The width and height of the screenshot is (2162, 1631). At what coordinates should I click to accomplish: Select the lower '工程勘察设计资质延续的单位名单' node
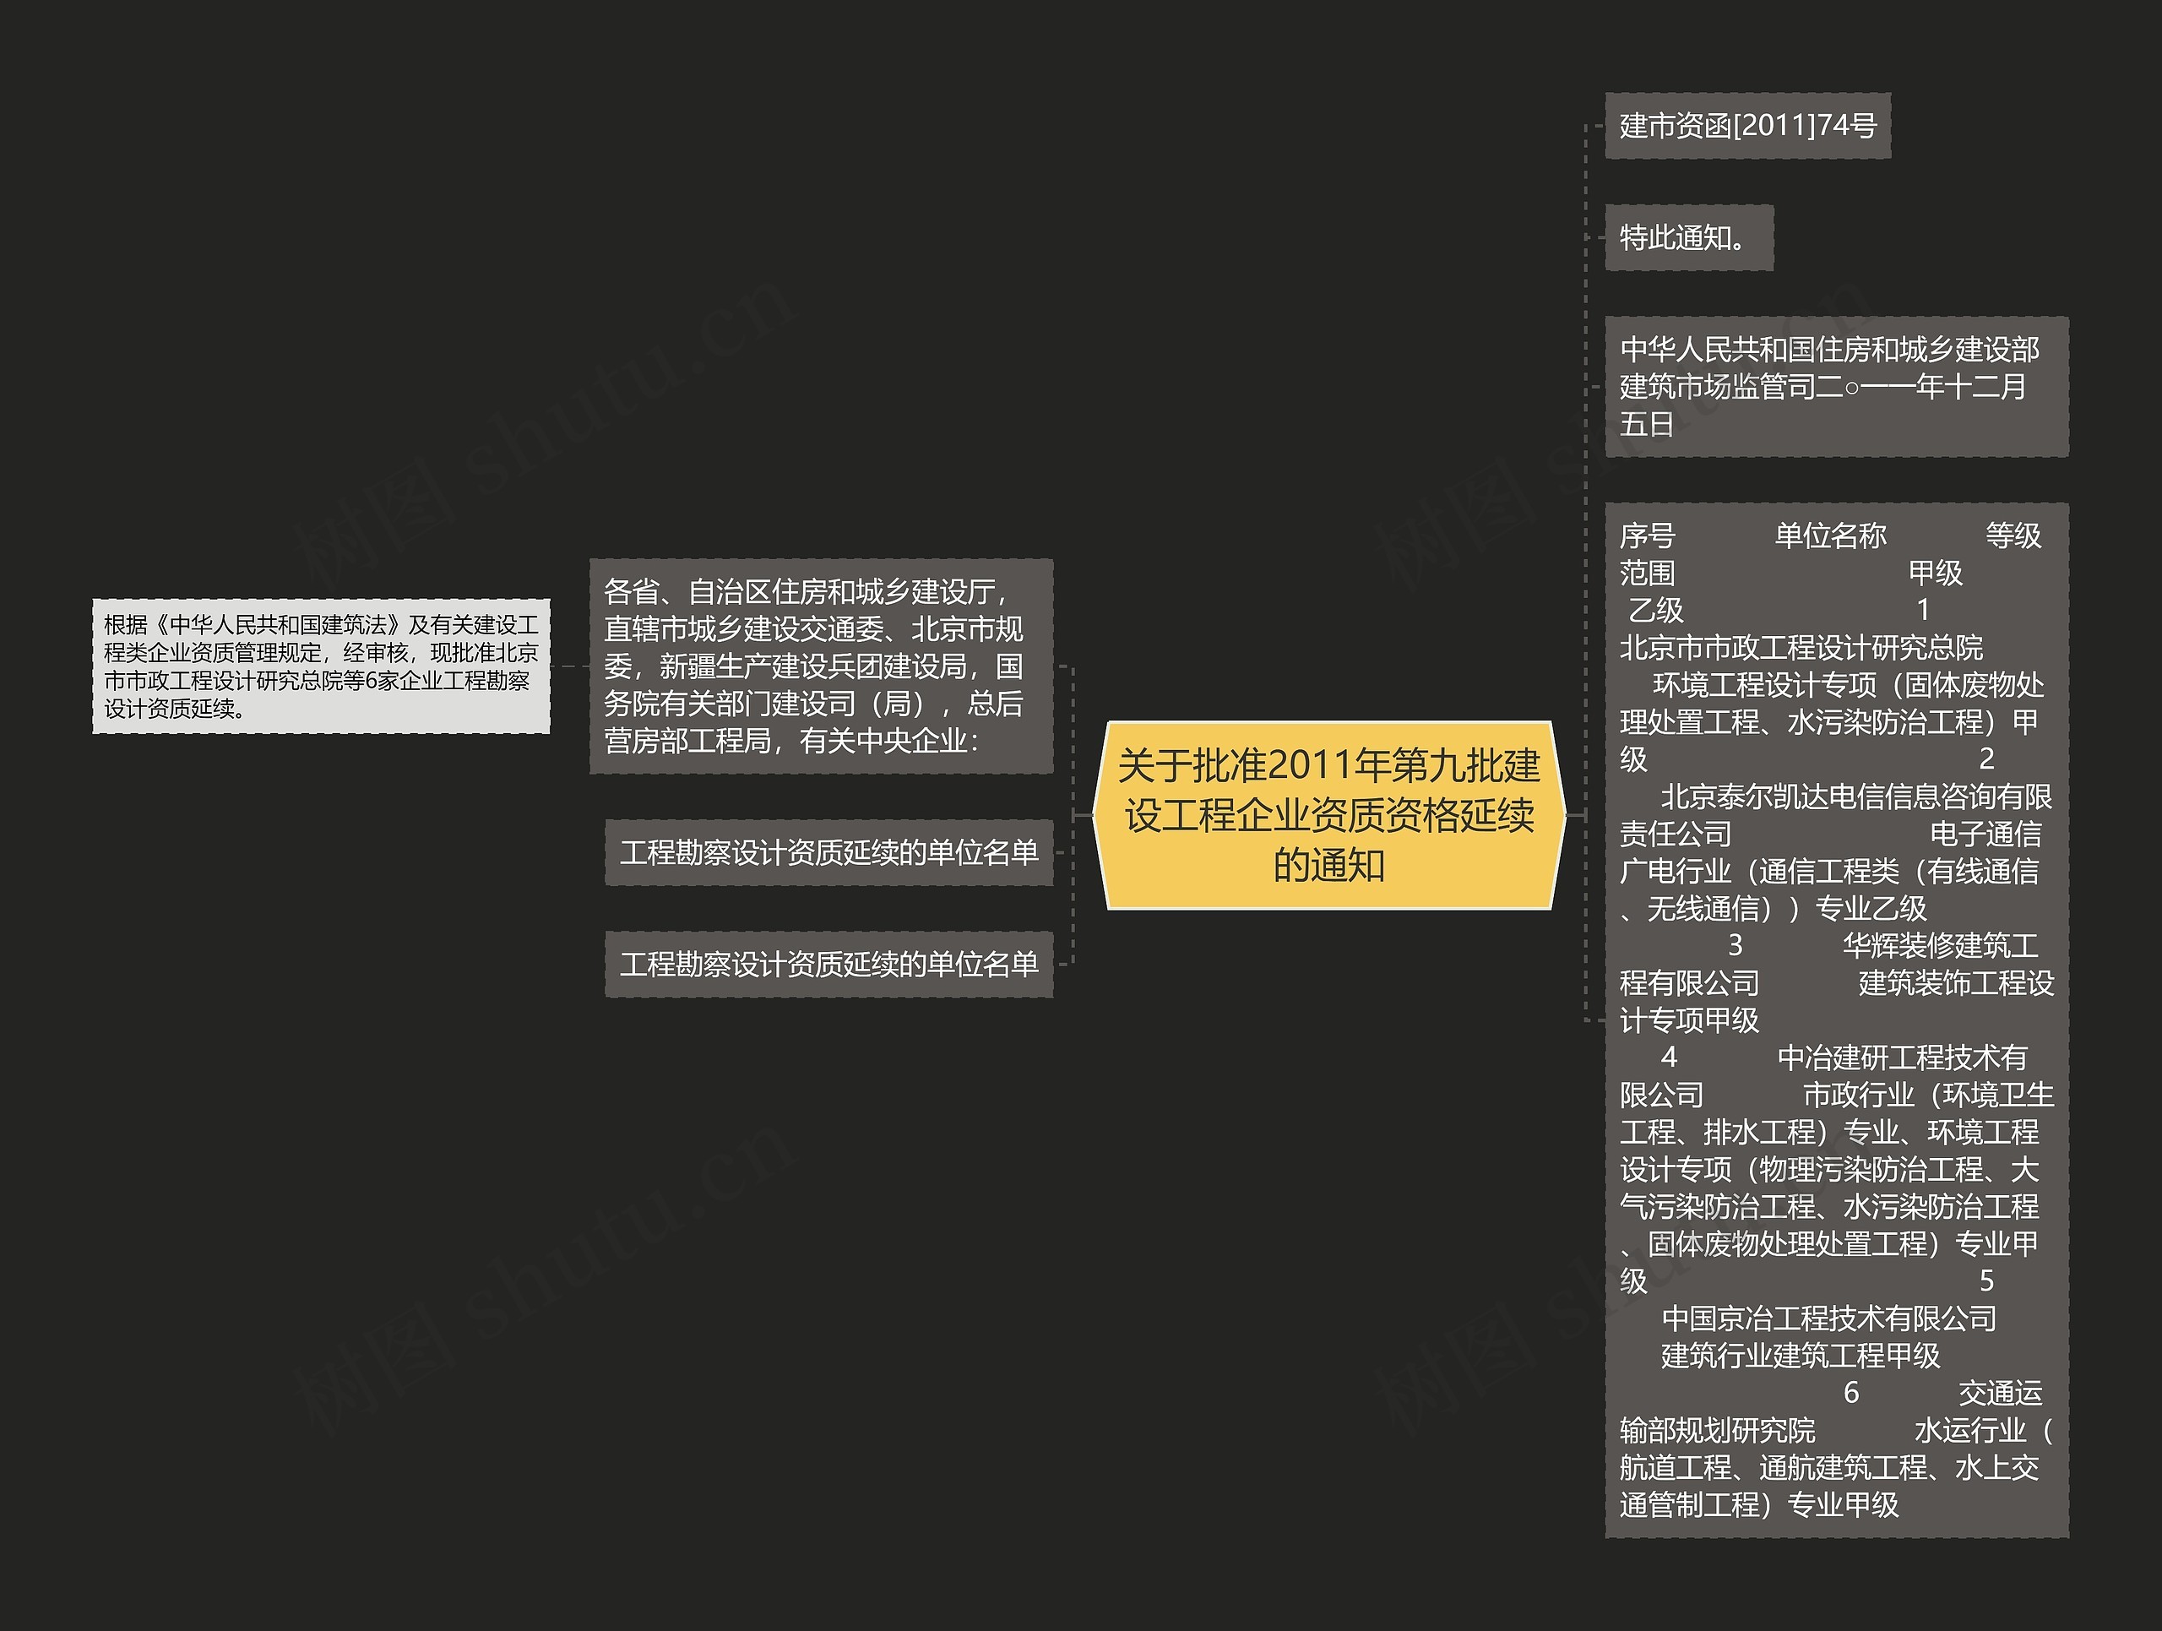coord(828,965)
